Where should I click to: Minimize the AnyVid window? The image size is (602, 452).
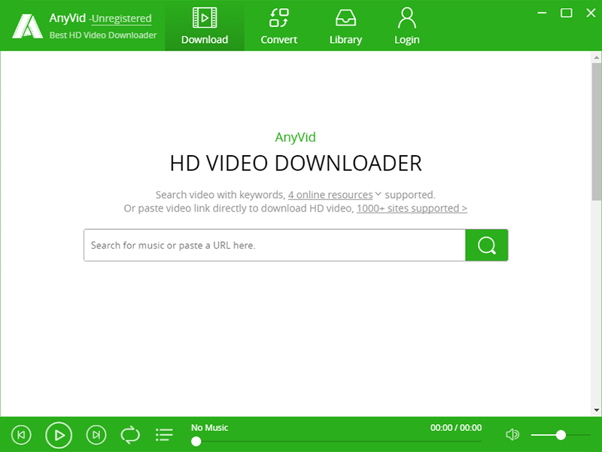[x=542, y=13]
